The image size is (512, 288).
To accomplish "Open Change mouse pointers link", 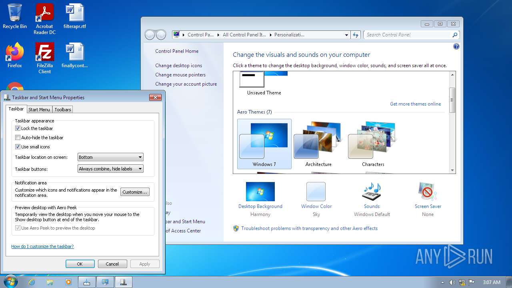I will click(x=180, y=75).
